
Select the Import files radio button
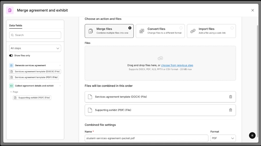click(x=232, y=28)
